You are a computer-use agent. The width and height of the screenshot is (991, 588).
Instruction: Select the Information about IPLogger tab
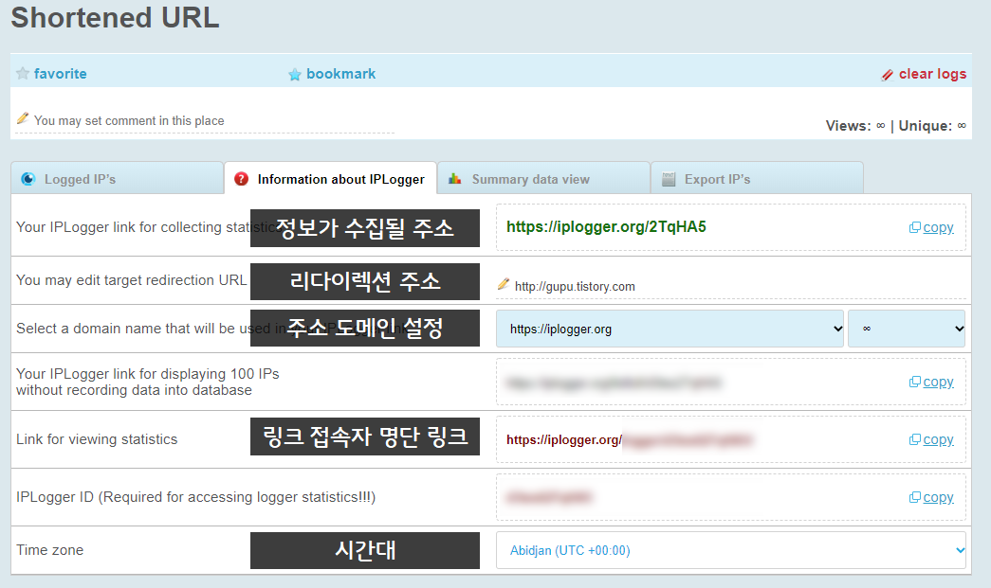[x=331, y=179]
